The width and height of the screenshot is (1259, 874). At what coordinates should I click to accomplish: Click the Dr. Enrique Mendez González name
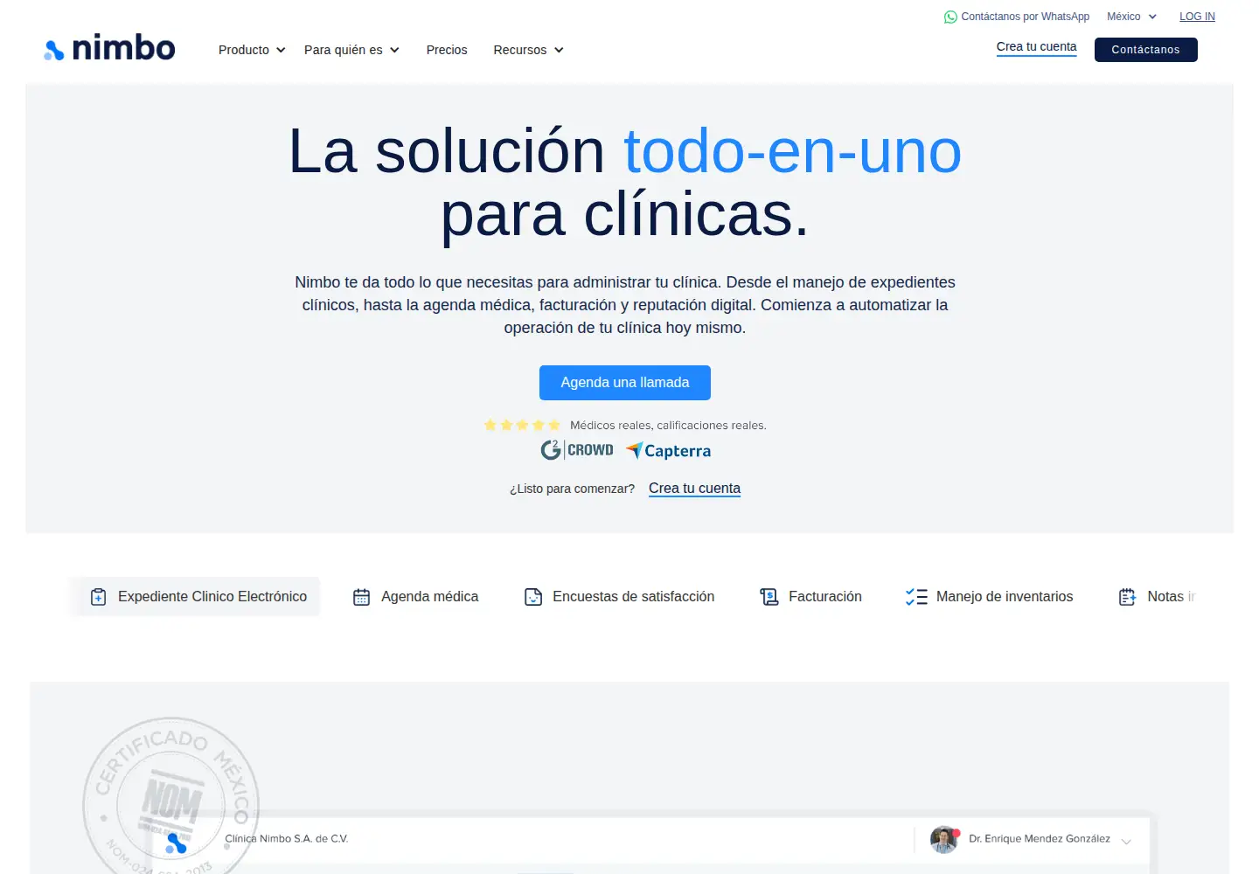tap(1040, 839)
